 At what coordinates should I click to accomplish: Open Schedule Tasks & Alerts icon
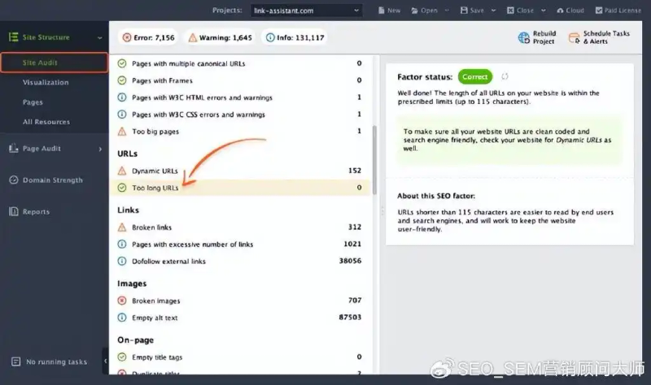[x=575, y=38]
